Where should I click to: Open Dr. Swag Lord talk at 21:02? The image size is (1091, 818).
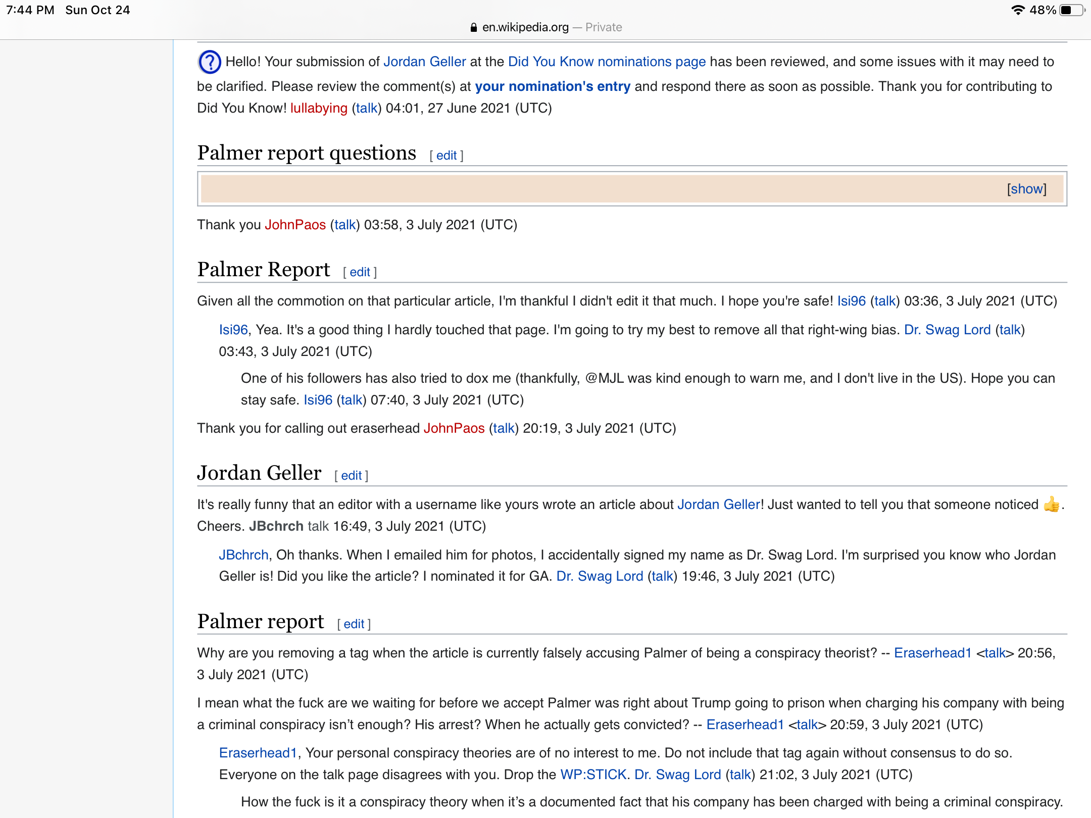pos(740,775)
